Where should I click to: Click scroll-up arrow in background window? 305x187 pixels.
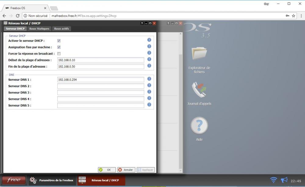point(181,34)
